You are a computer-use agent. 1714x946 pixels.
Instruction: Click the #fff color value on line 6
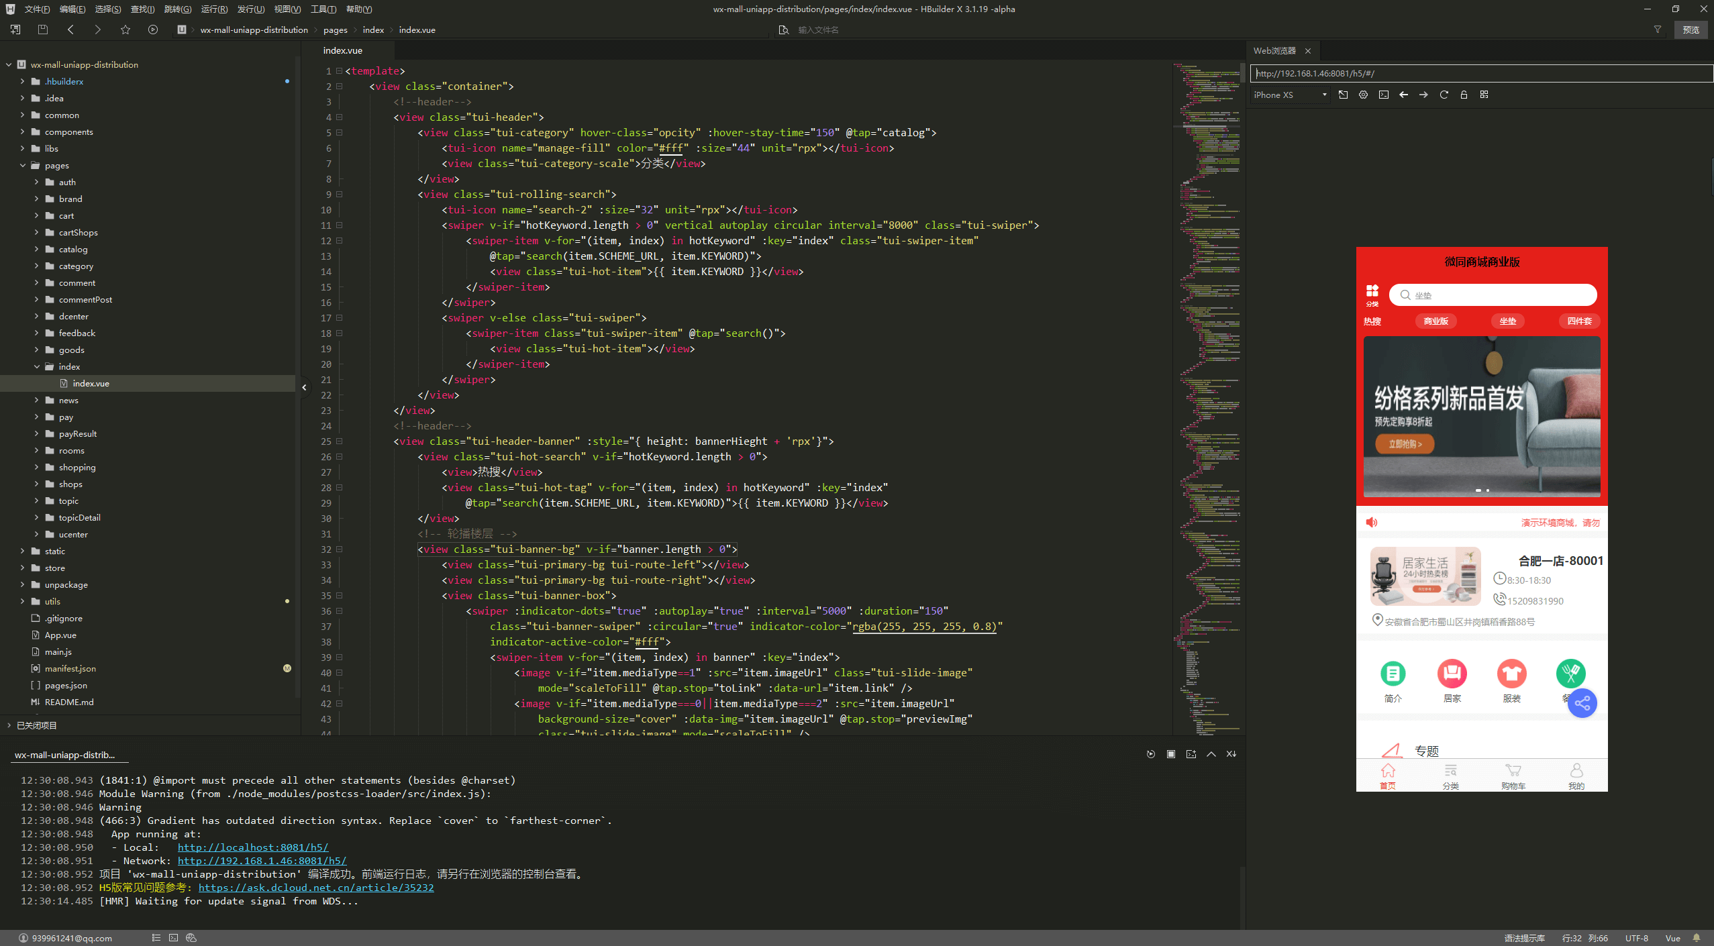(670, 148)
